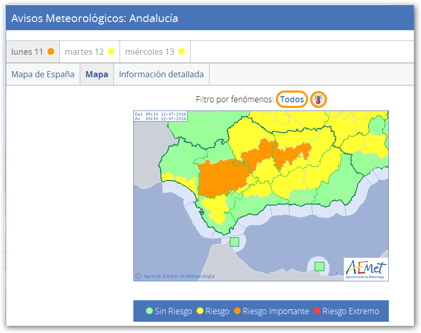
Task: Click the green Melilla square marker
Action: (319, 266)
